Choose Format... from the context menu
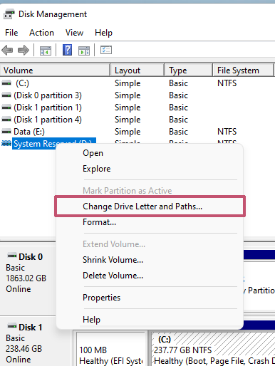The width and height of the screenshot is (275, 366). pos(150,222)
